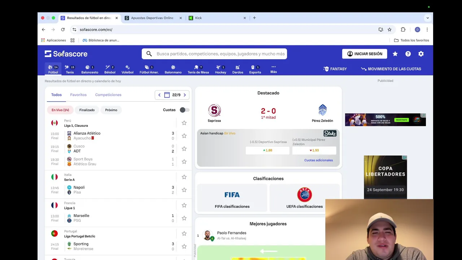Open Chrome extensions puzzle icon

403,30
